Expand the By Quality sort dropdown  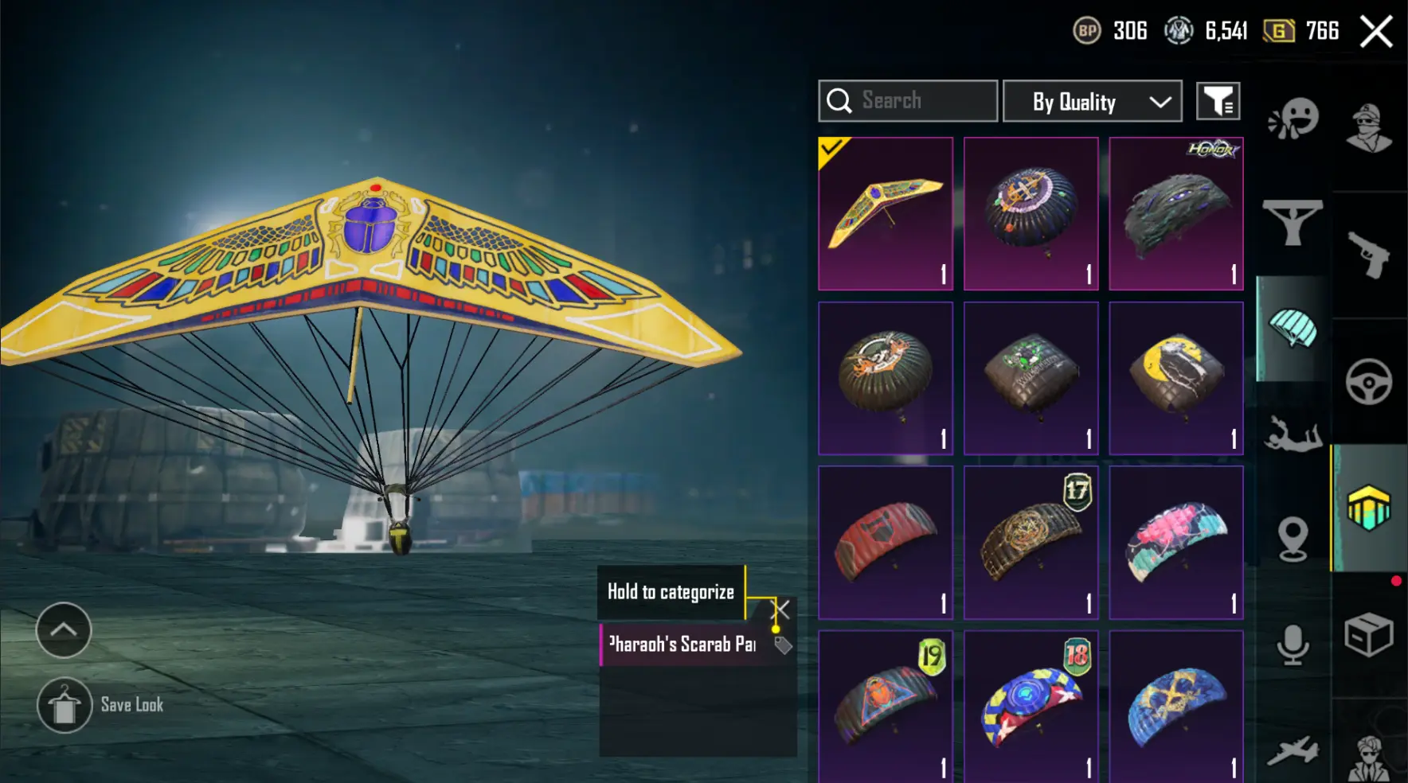pyautogui.click(x=1093, y=101)
